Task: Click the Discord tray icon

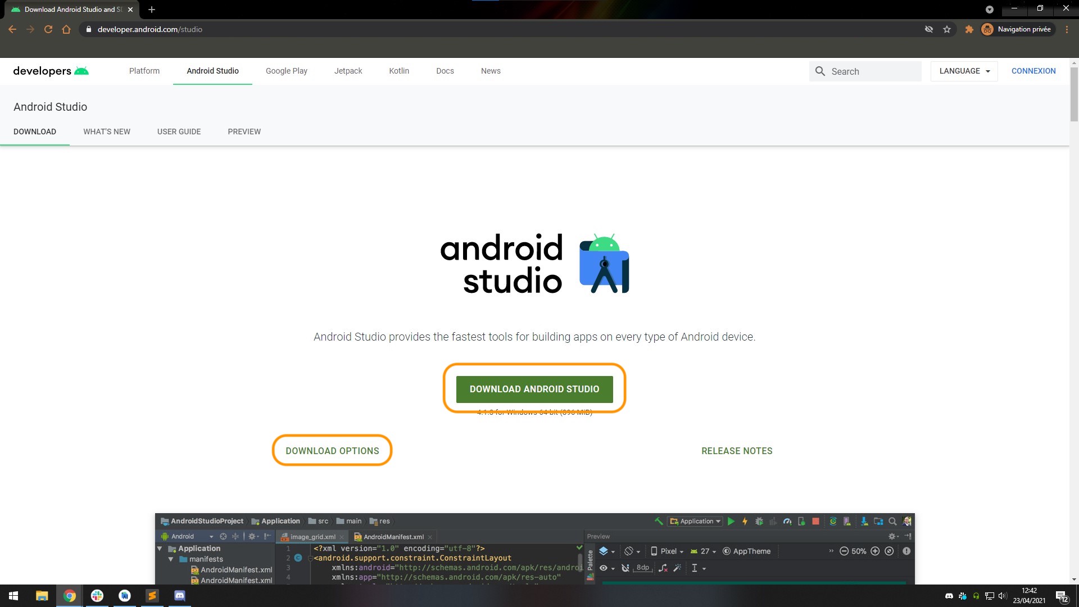Action: coord(949,596)
